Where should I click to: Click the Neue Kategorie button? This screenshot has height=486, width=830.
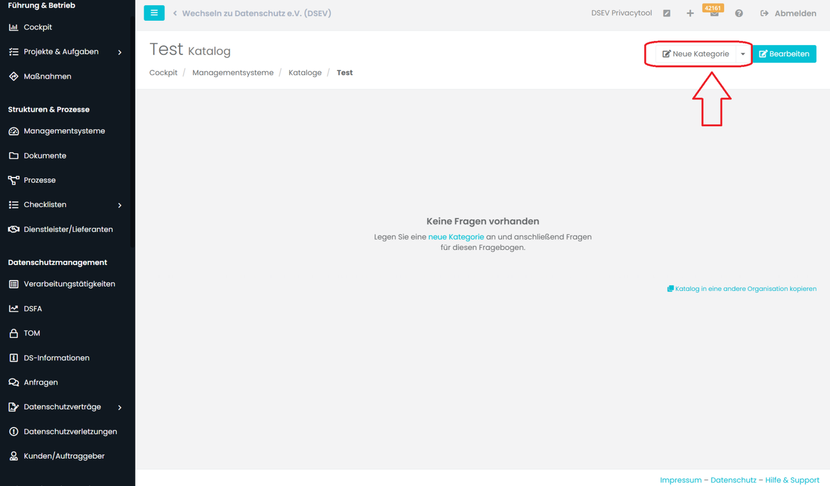click(695, 54)
